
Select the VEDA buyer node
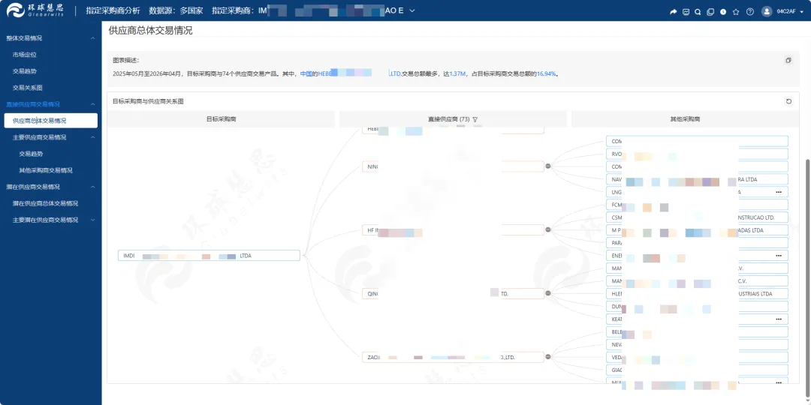click(697, 358)
